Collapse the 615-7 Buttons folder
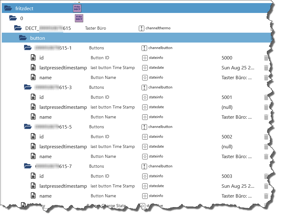Screen dimensions: 281x217 pyautogui.click(x=28, y=166)
